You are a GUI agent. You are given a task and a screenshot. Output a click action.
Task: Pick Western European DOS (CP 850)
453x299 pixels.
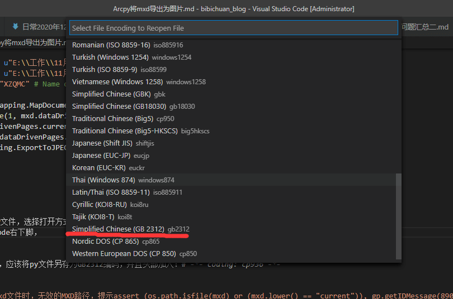(x=124, y=254)
